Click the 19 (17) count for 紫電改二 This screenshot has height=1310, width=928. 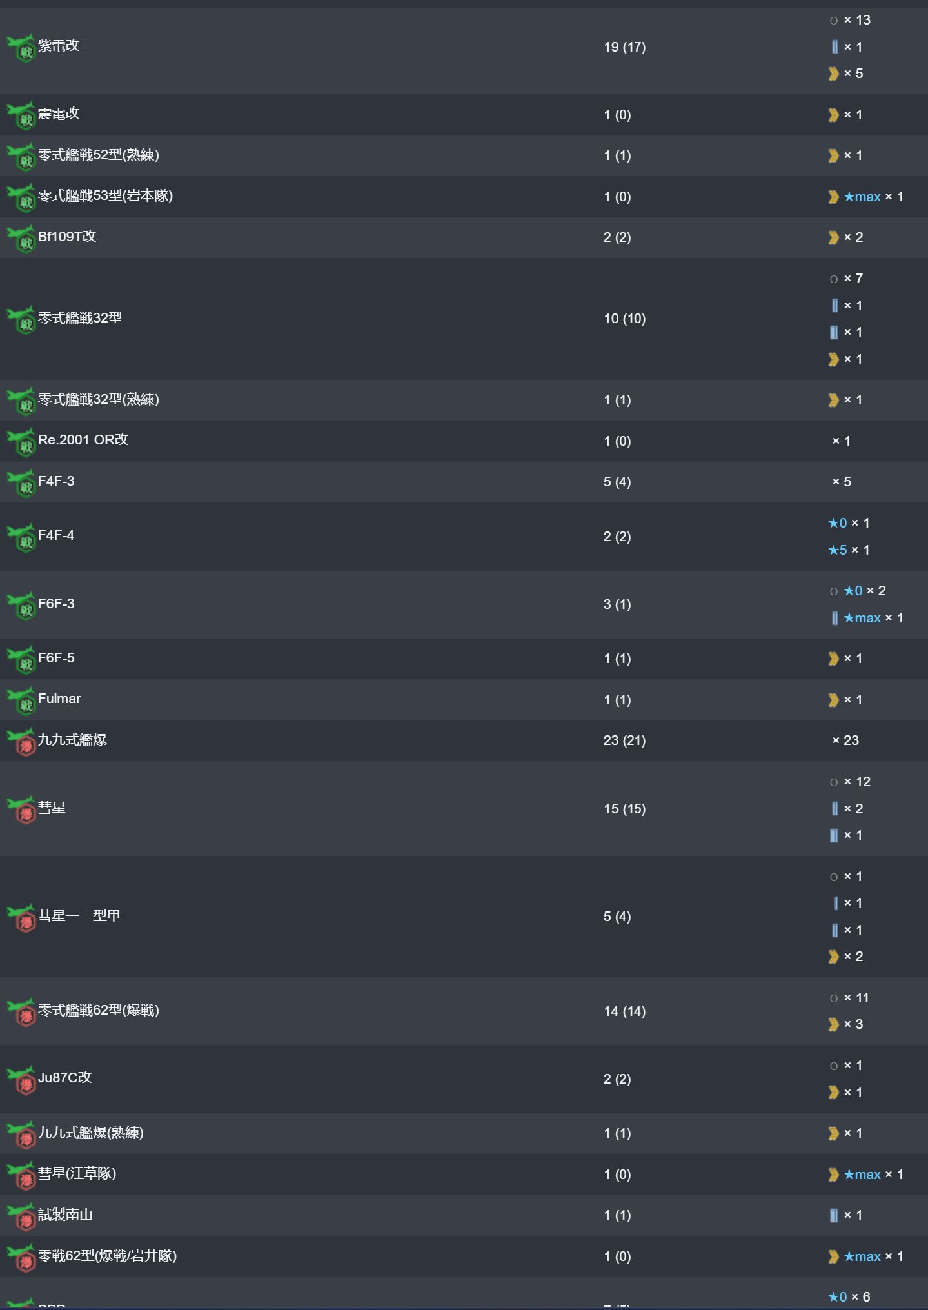(624, 47)
